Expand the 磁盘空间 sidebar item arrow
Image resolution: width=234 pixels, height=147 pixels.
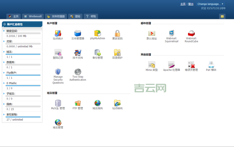click(4, 31)
